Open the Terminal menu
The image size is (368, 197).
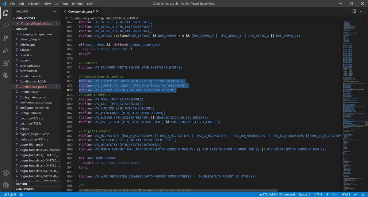(x=77, y=4)
